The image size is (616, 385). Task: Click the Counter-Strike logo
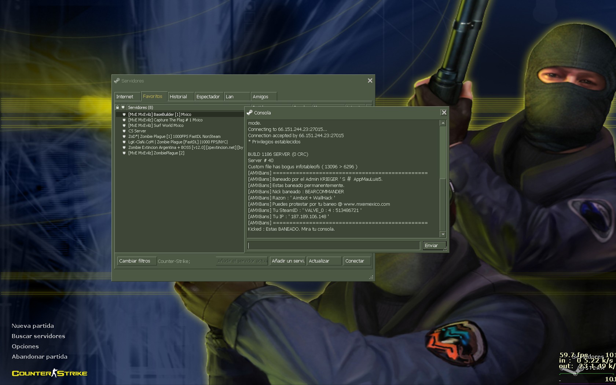tap(49, 373)
